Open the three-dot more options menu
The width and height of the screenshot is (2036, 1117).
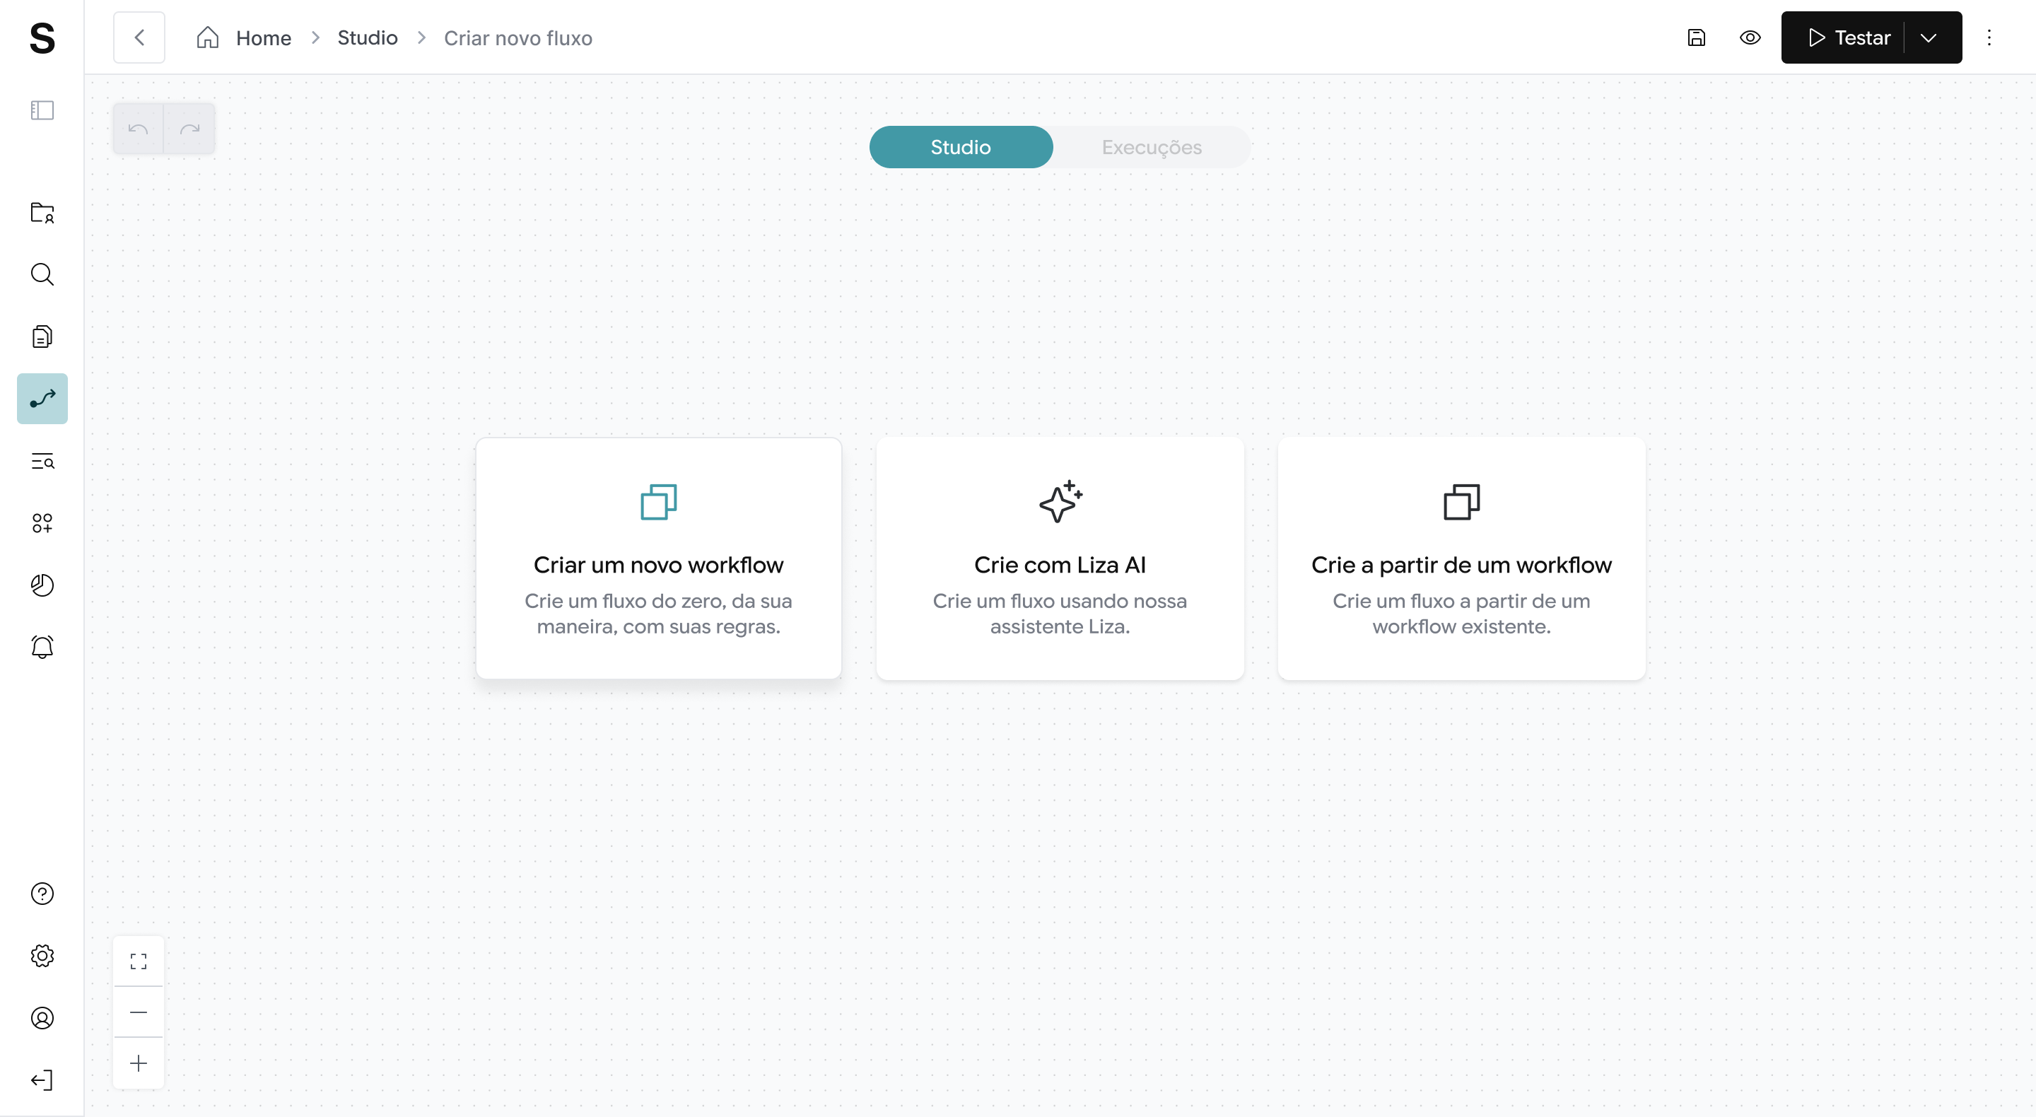(1989, 37)
